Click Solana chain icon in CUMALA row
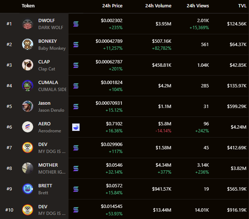Screen dimensions: 249x219 pyautogui.click(x=76, y=86)
